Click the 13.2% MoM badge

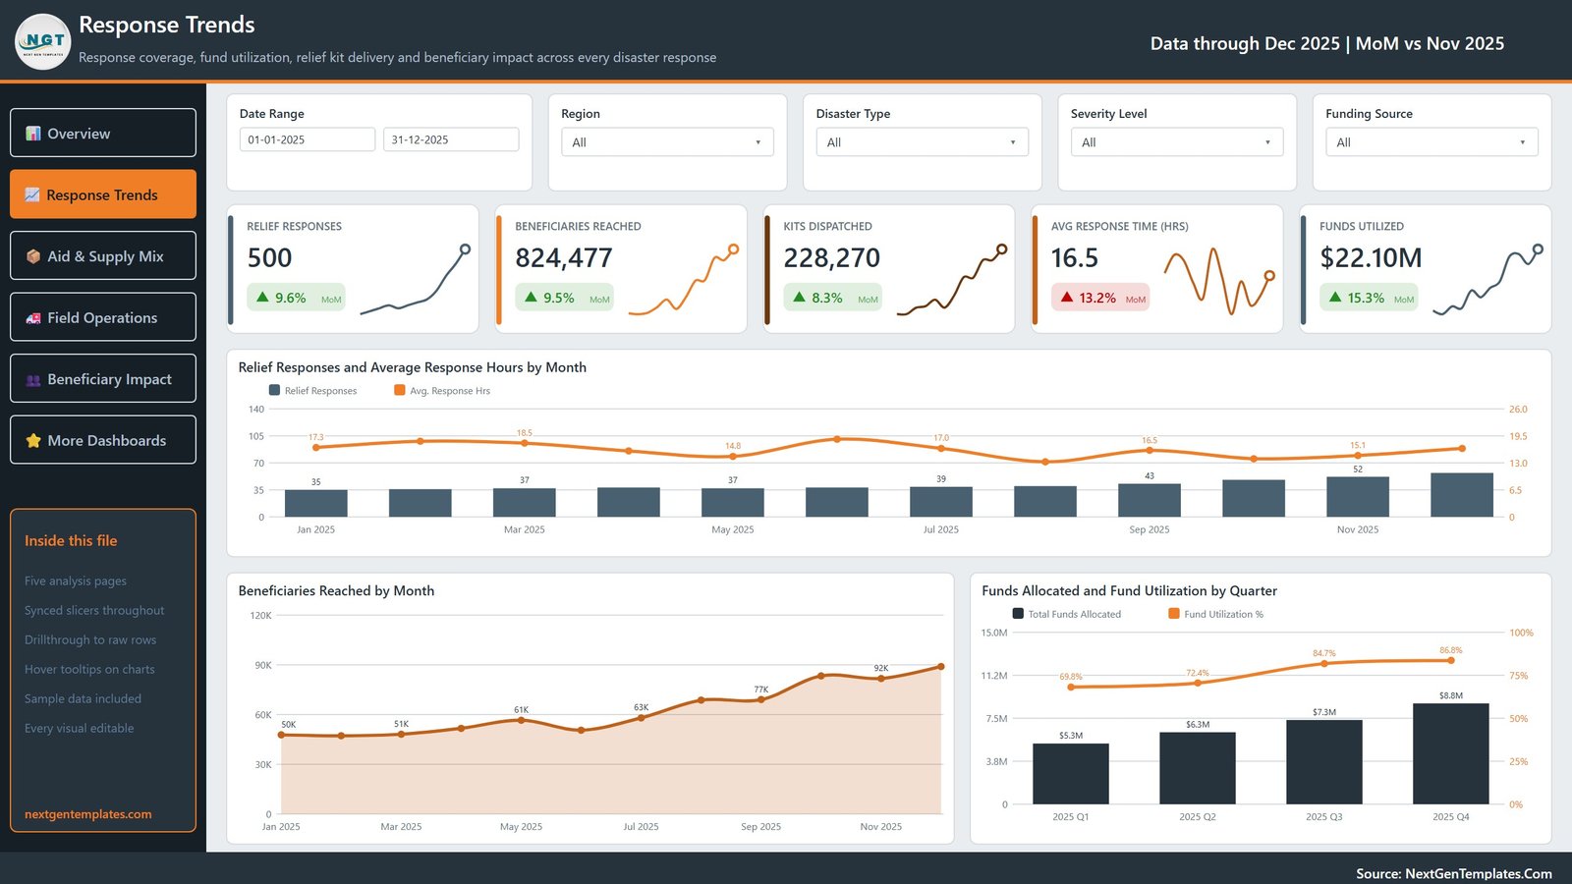point(1100,298)
